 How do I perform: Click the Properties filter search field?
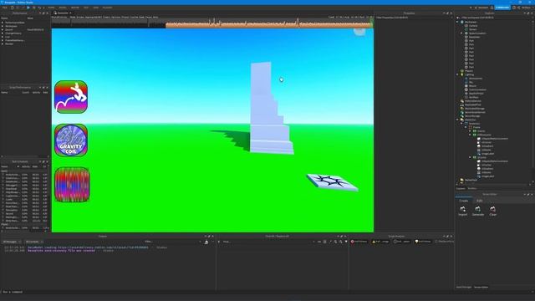tap(414, 18)
